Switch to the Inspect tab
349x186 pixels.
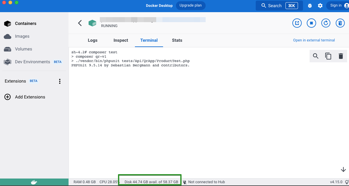click(121, 40)
